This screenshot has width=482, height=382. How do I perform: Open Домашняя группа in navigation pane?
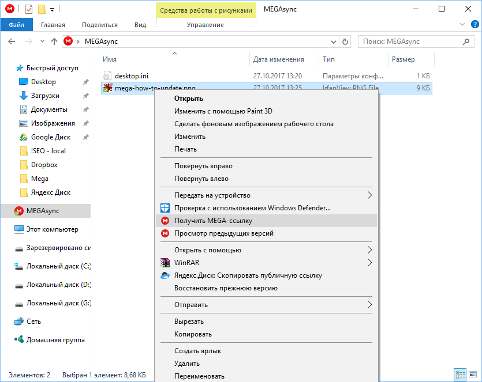tap(55, 340)
